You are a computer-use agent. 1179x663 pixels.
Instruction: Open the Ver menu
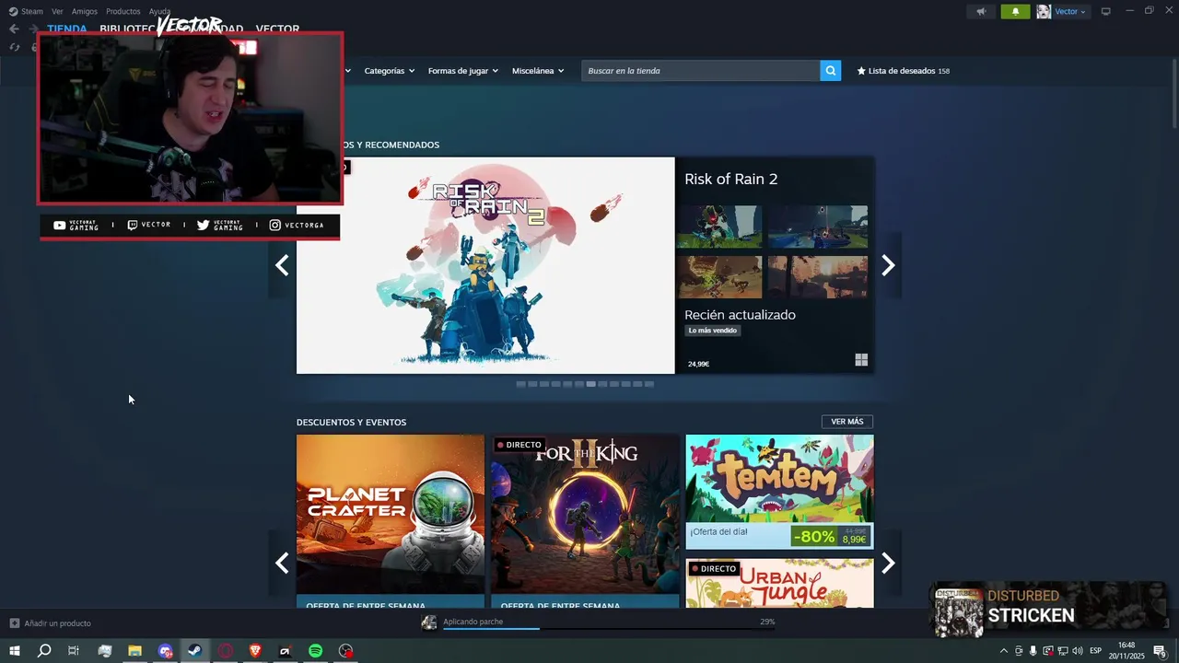point(57,11)
